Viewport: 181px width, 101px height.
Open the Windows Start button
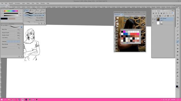pyautogui.click(x=2, y=100)
